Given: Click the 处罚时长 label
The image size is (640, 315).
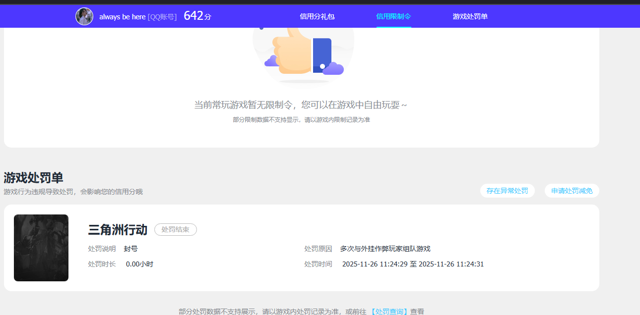Looking at the screenshot, I should point(102,264).
